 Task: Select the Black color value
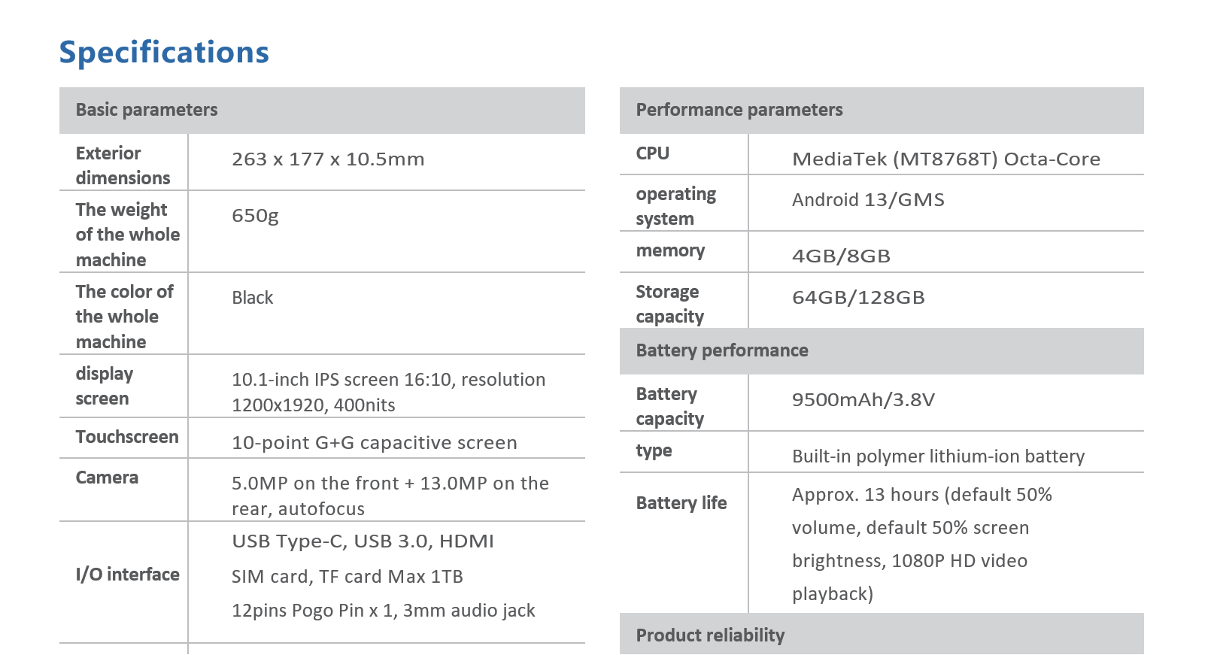point(252,298)
